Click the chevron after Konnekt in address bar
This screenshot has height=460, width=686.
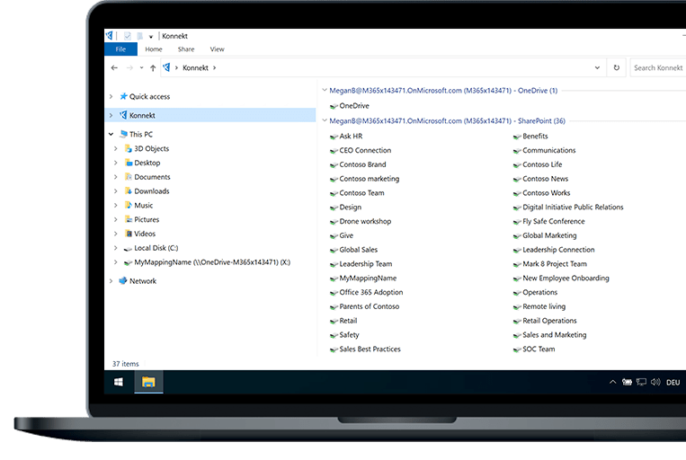(x=214, y=67)
